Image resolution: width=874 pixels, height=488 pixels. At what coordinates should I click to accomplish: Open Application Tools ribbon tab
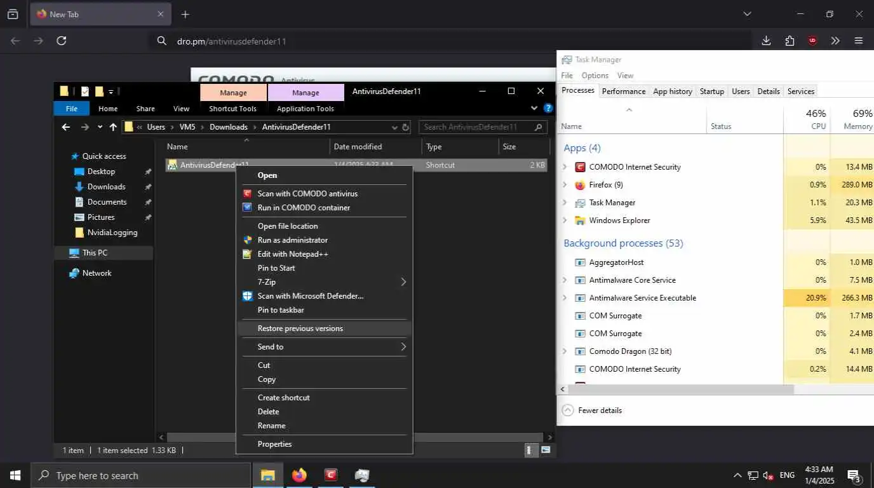click(306, 109)
